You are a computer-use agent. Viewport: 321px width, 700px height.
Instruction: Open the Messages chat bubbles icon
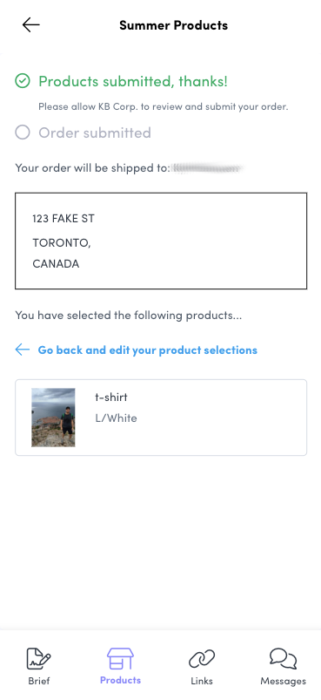[x=283, y=659]
